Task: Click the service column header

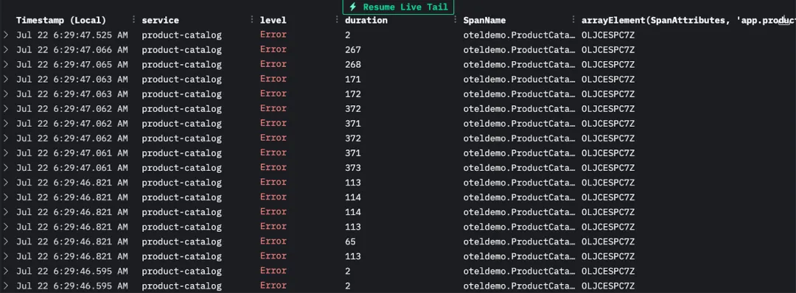Action: tap(161, 21)
